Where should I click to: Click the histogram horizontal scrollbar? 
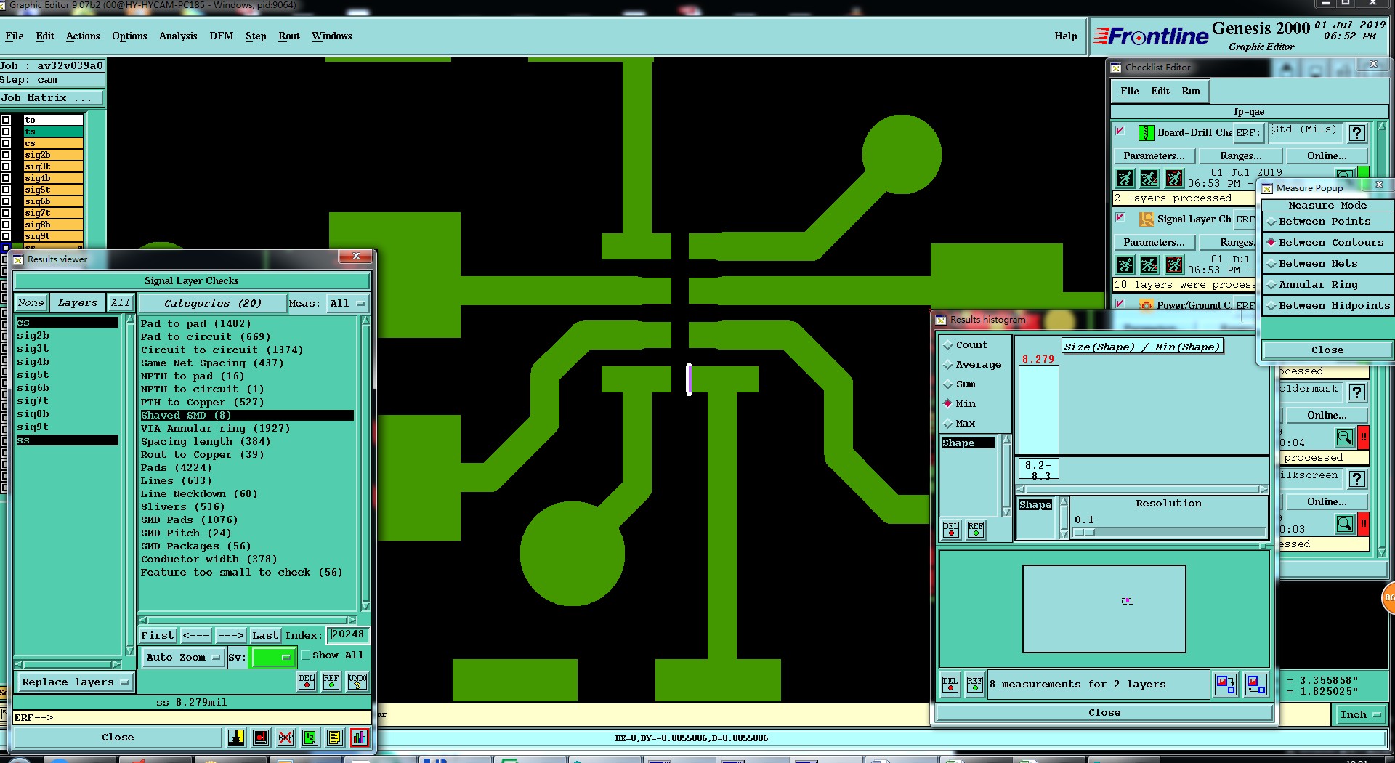(1141, 489)
